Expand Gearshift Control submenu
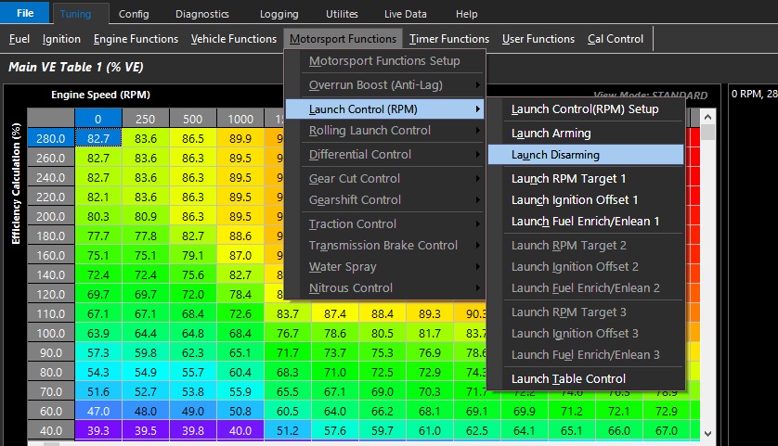This screenshot has width=778, height=446. tap(385, 199)
